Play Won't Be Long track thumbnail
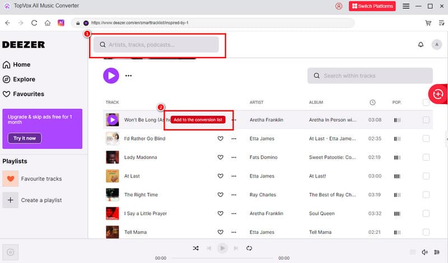Screen dimensions: 448x263 113,120
